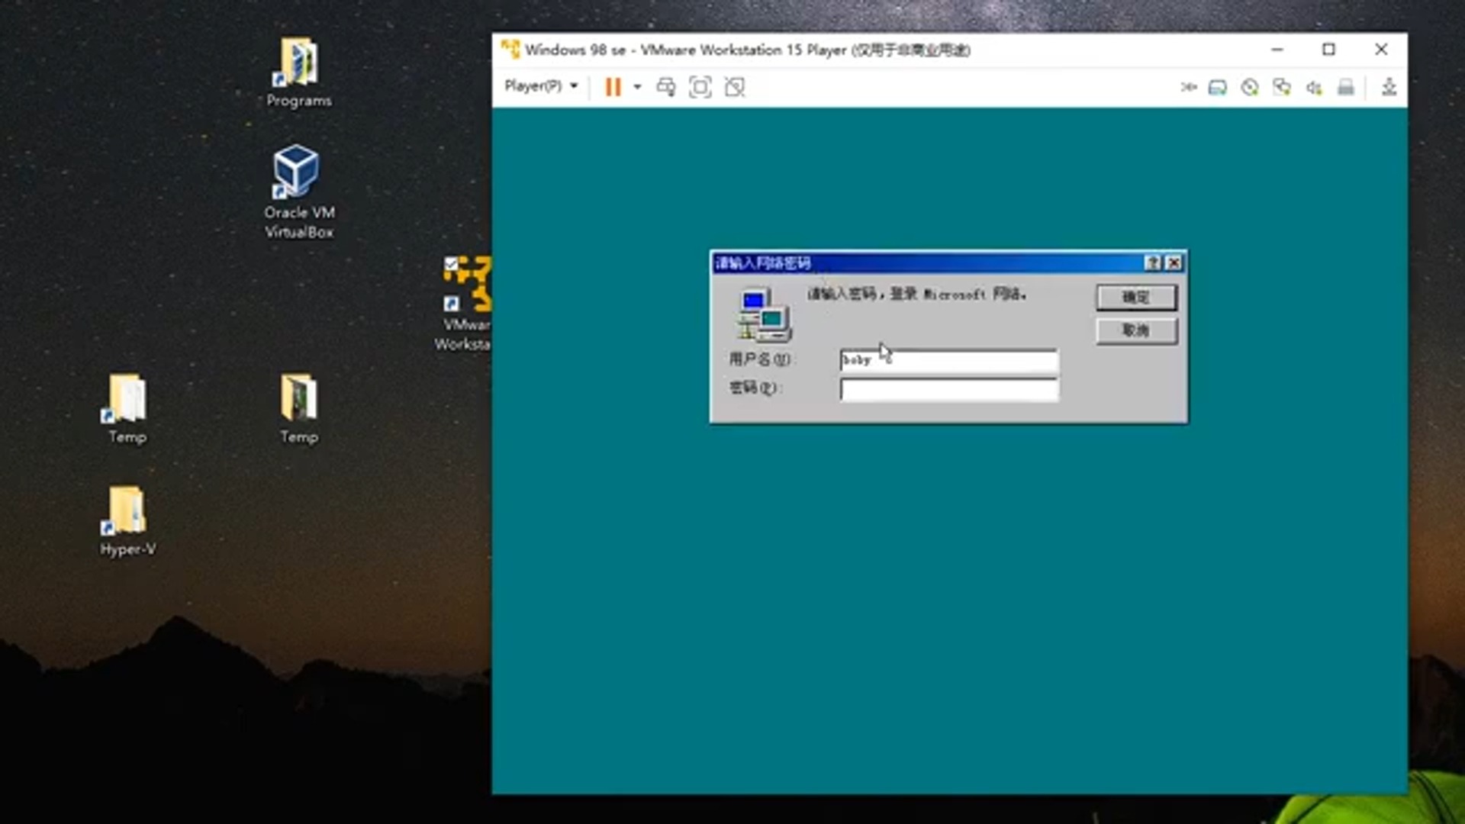This screenshot has height=824, width=1465.
Task: Click the install tools download icon
Action: 1389,87
